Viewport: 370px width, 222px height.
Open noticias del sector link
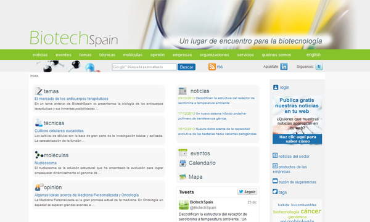click(294, 157)
